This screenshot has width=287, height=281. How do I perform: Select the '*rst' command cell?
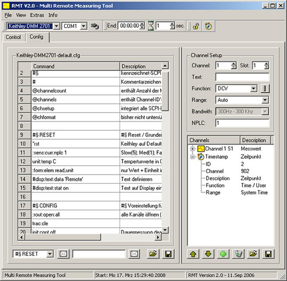75,144
